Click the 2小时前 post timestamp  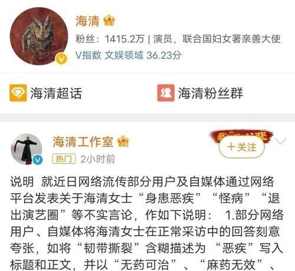coord(98,159)
